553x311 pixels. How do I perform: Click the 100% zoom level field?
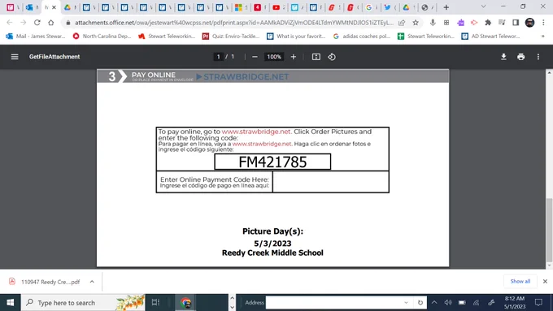pyautogui.click(x=274, y=57)
